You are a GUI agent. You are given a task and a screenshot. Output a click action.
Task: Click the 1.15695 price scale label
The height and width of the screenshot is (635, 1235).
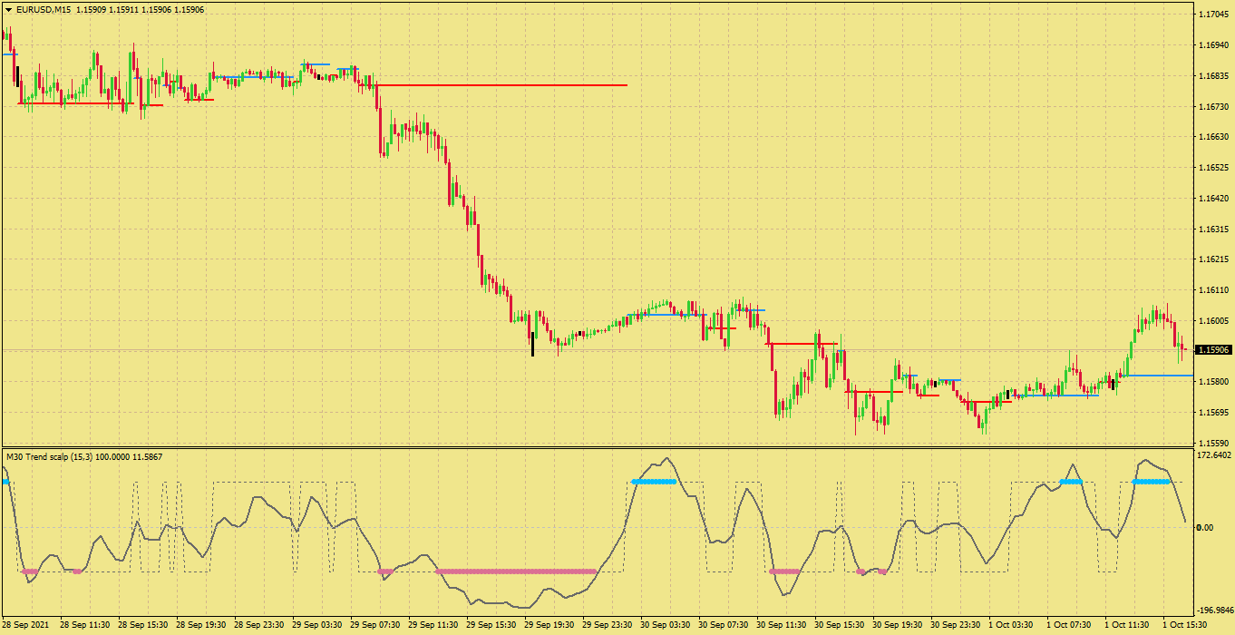(1213, 413)
